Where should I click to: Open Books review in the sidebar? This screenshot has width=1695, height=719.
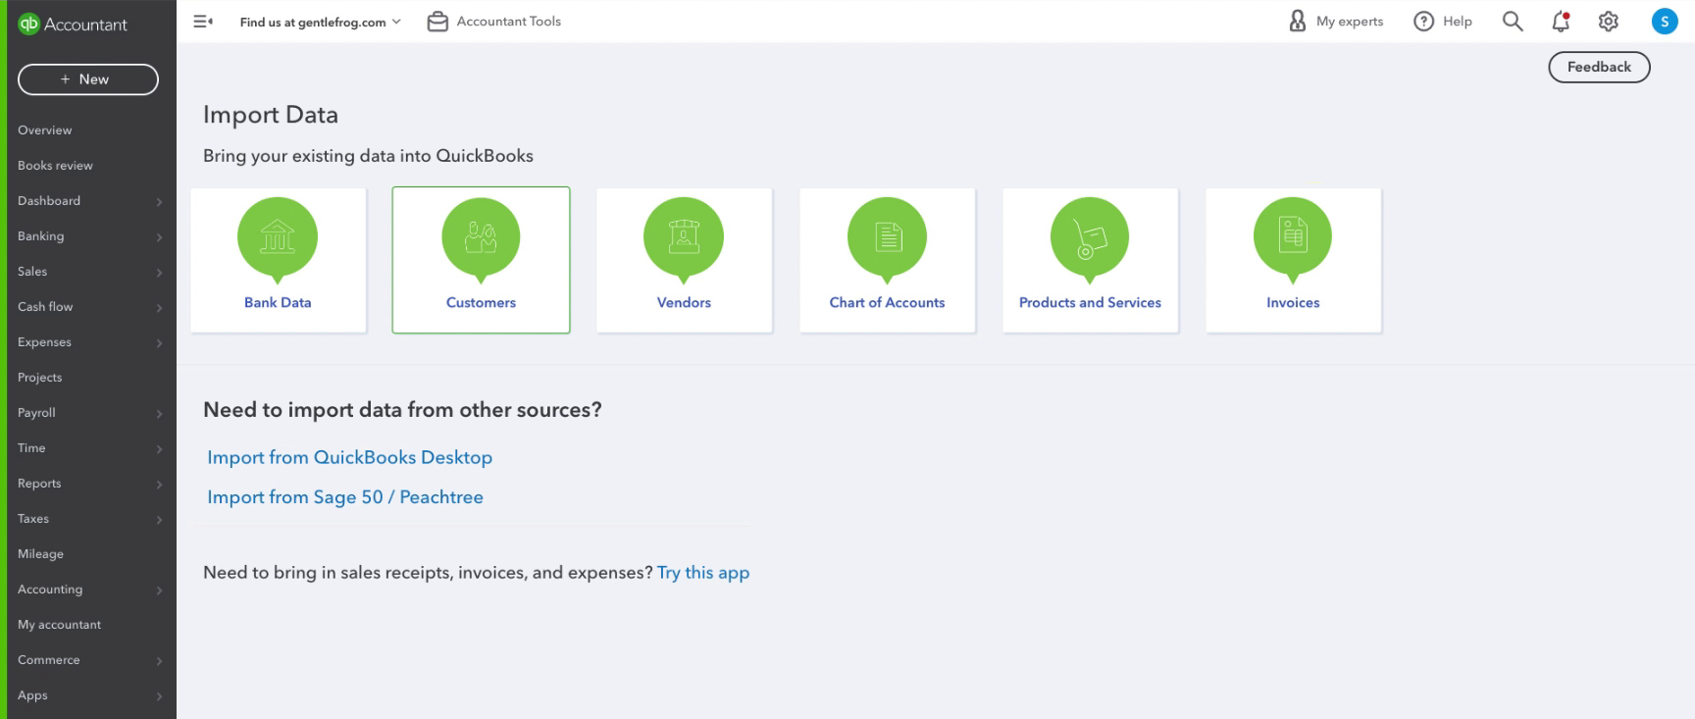55,166
